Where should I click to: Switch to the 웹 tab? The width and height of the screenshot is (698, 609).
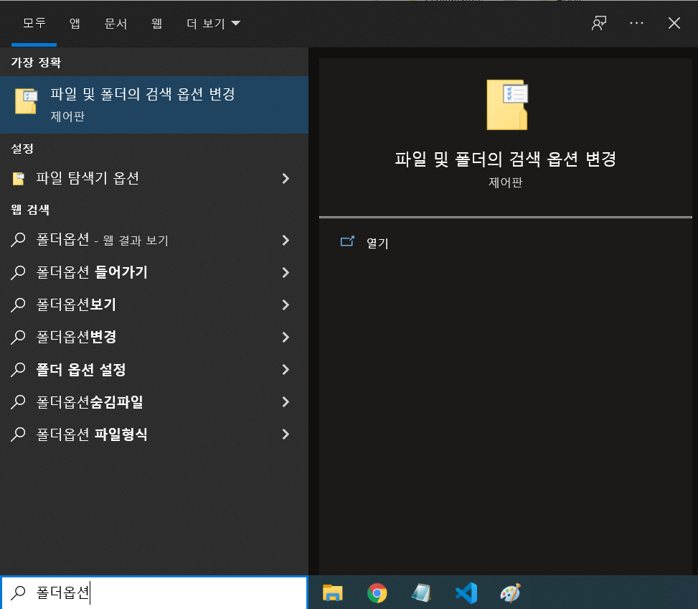[x=156, y=23]
